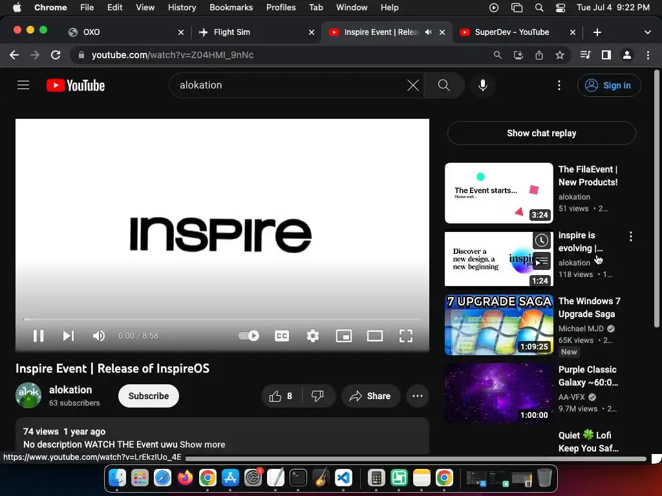662x496 pixels.
Task: Open the alokation channel name link
Action: [70, 389]
